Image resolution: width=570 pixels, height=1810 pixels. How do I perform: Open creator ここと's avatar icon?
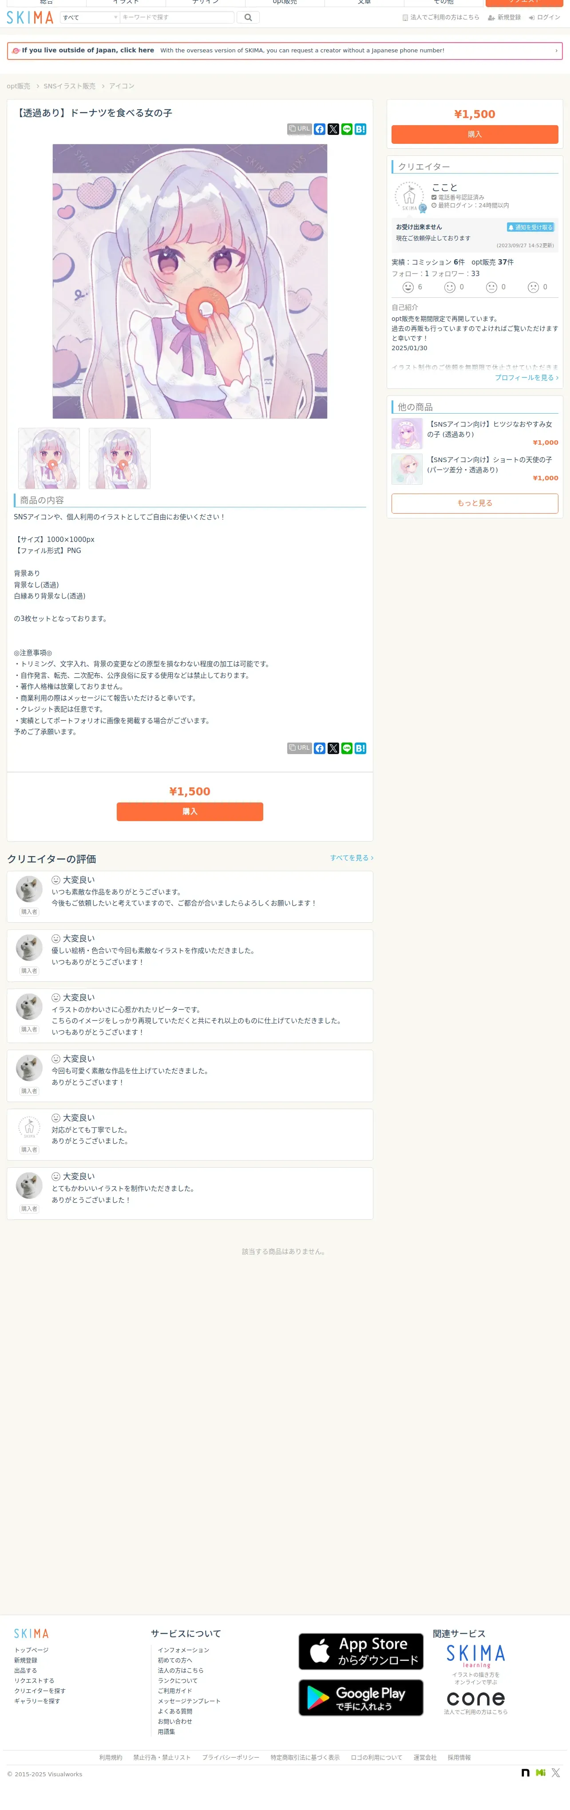point(409,197)
